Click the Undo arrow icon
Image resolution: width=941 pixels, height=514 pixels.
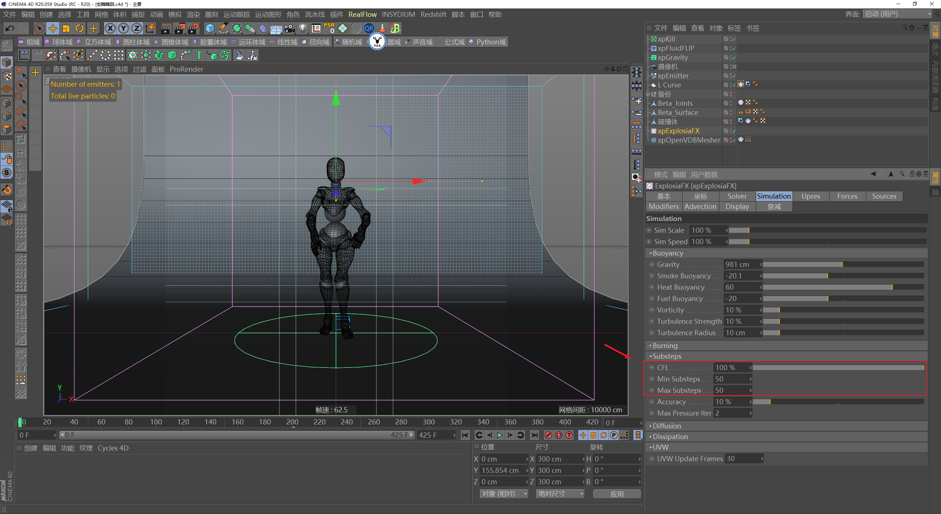[10, 28]
